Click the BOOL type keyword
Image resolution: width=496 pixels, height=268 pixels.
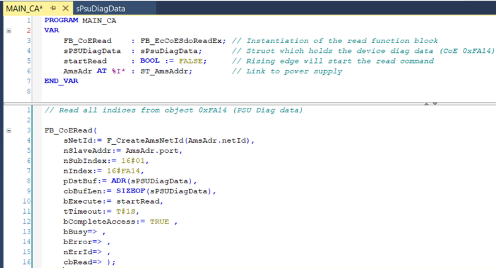[150, 61]
